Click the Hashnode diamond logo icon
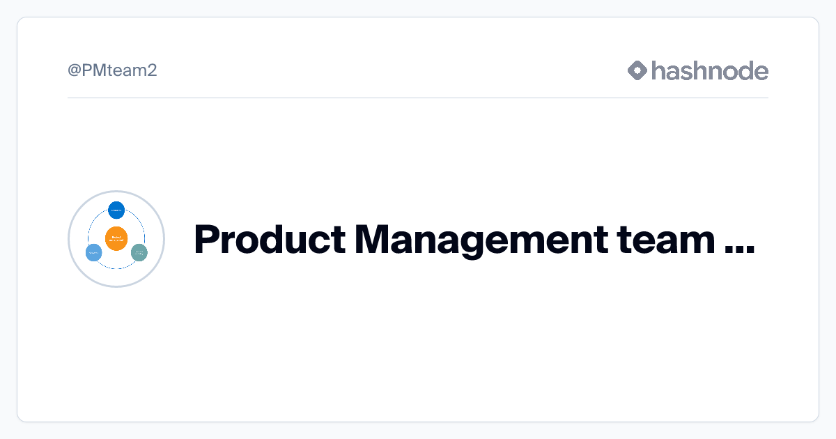Image resolution: width=836 pixels, height=439 pixels. 637,70
